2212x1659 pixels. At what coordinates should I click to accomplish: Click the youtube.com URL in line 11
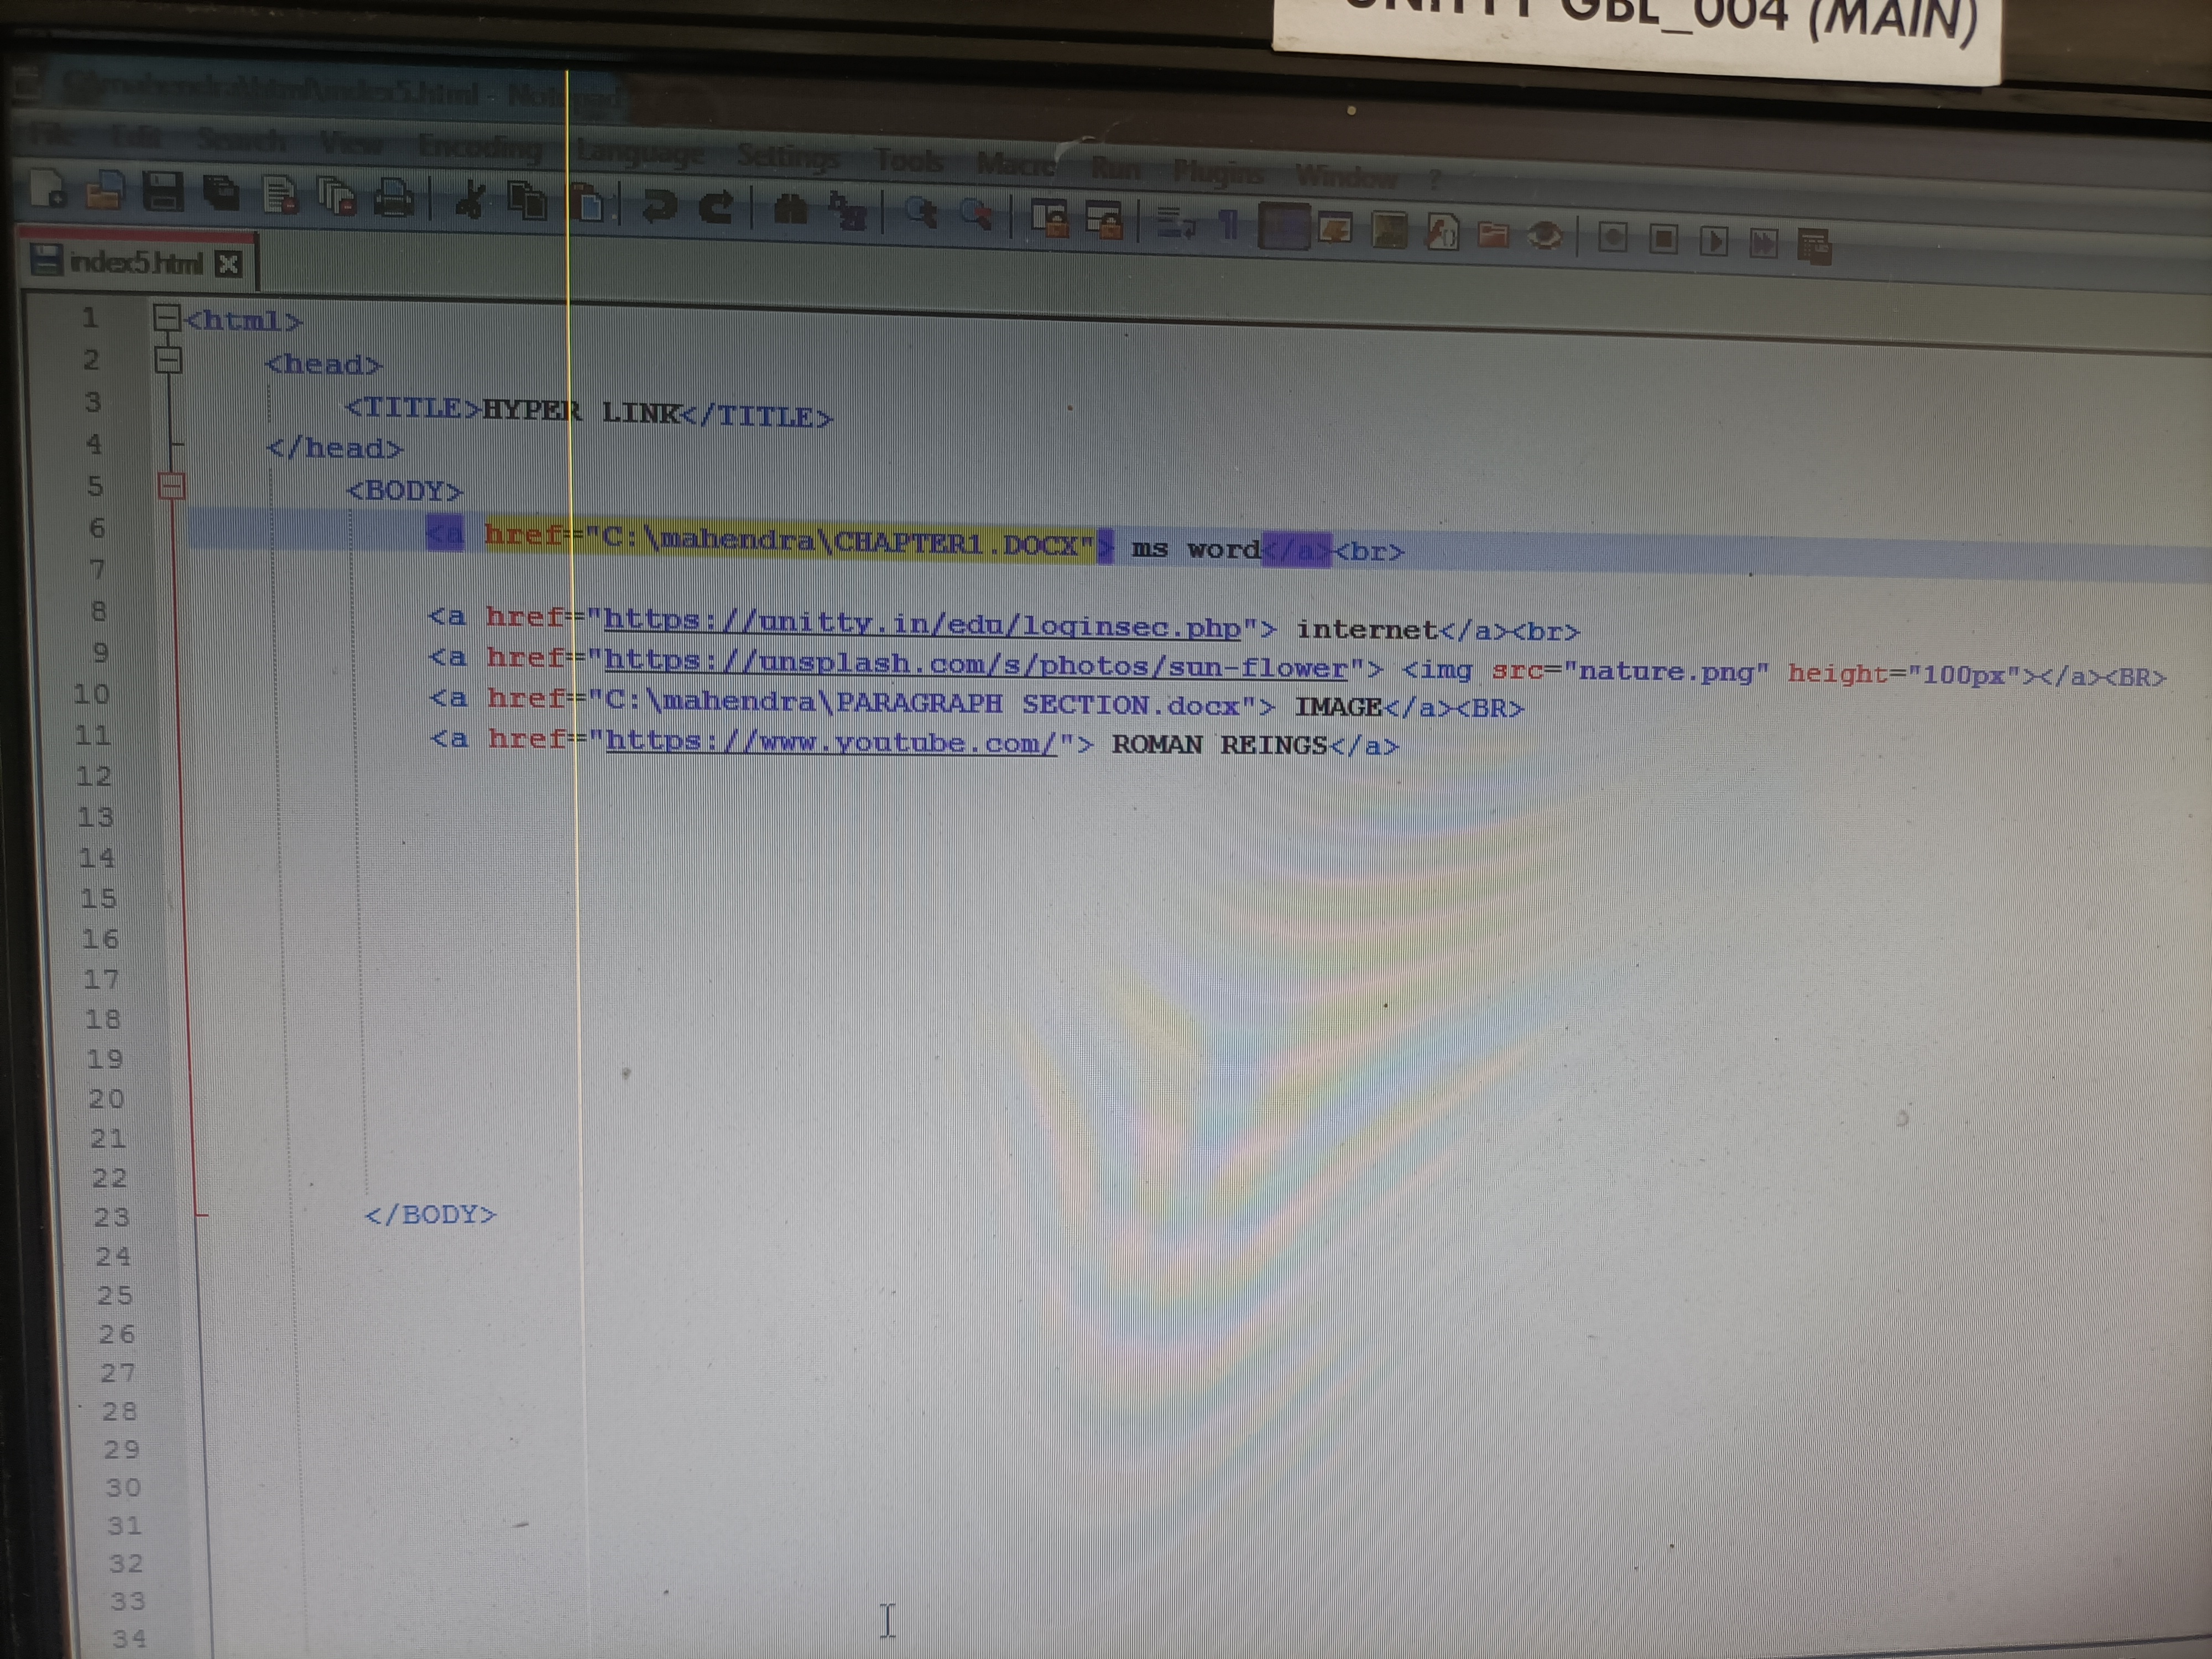coord(830,742)
